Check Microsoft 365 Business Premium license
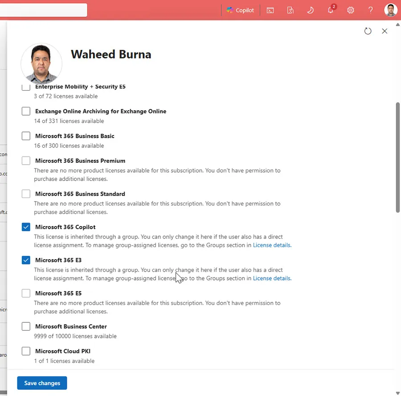 [26, 161]
